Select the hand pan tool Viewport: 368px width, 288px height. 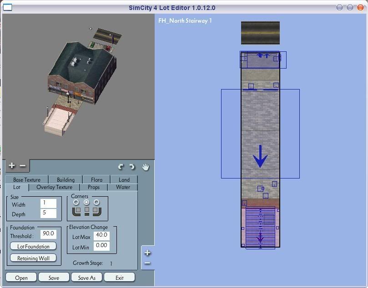point(146,167)
